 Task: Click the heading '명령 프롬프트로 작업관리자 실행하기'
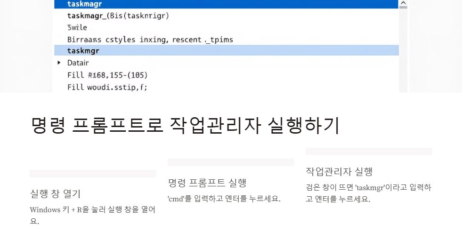186,126
